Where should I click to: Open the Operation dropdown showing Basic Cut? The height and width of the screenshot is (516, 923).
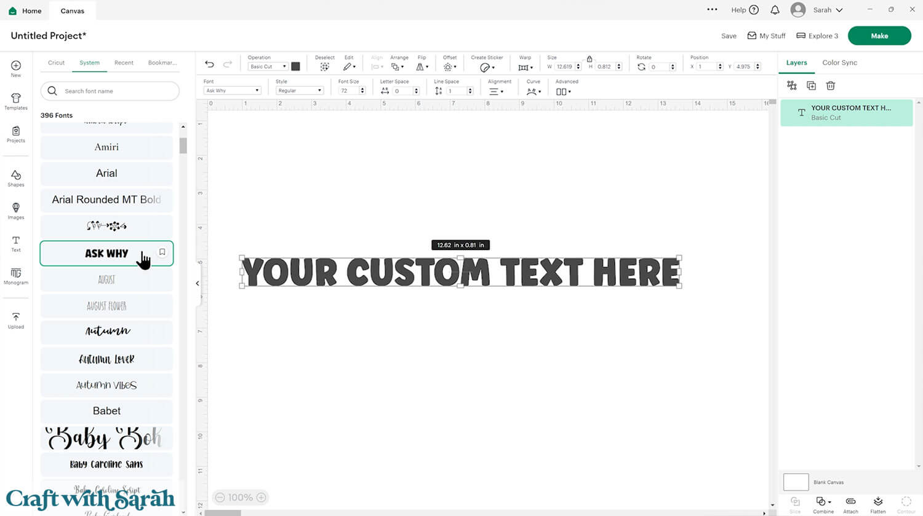click(x=268, y=66)
